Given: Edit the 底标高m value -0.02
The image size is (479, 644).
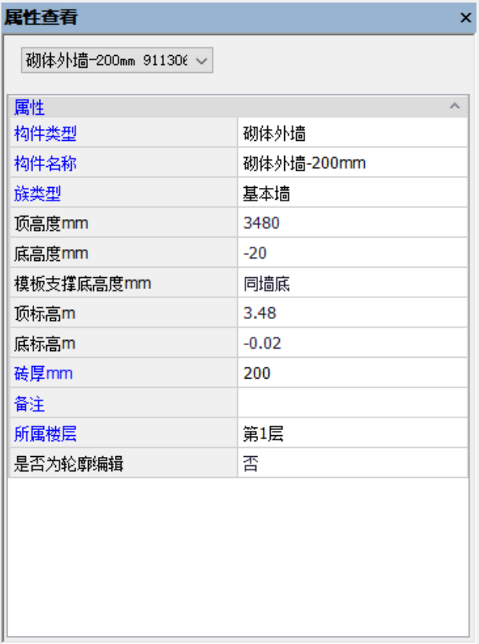Looking at the screenshot, I should (x=352, y=344).
